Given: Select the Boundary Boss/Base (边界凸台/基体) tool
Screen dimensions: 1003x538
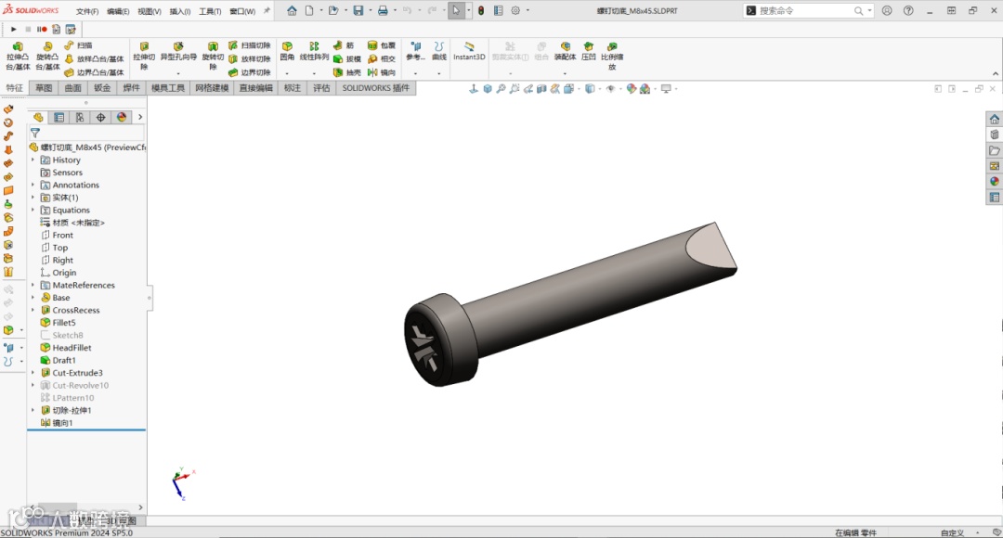Looking at the screenshot, I should coord(94,72).
